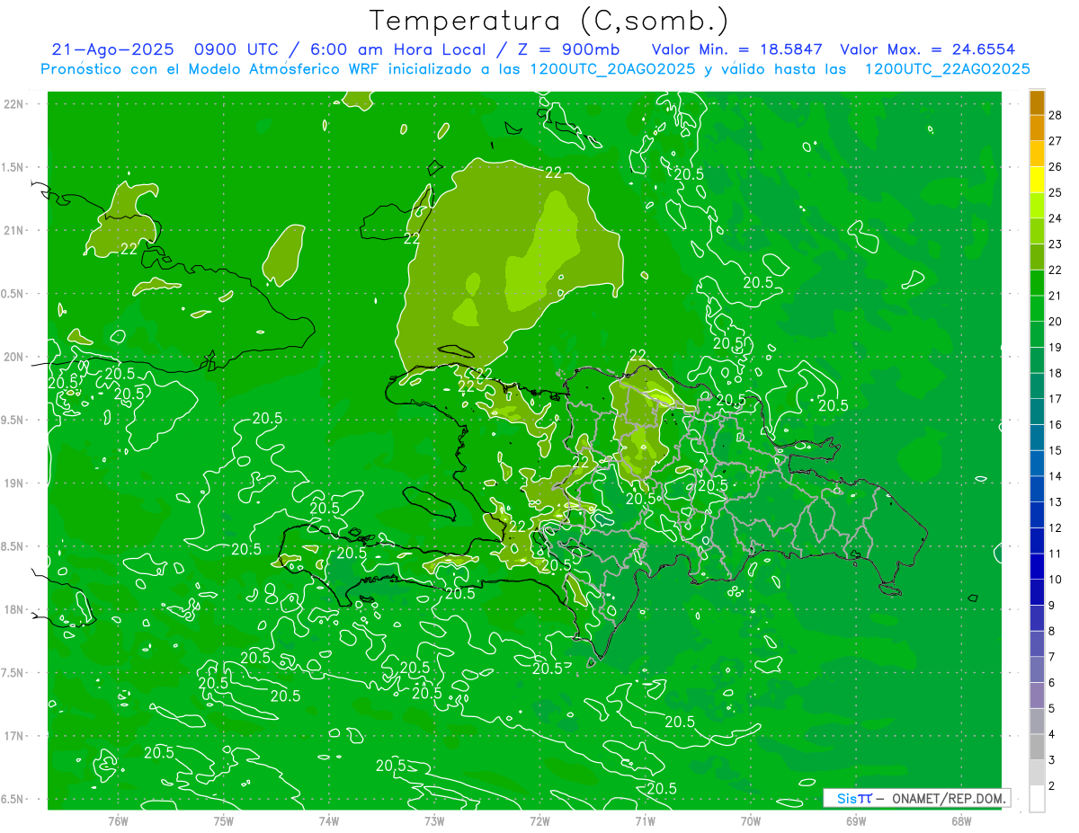Screen dimensions: 1079x833
Task: Click the '69W' longitude axis label
Action: (x=856, y=820)
